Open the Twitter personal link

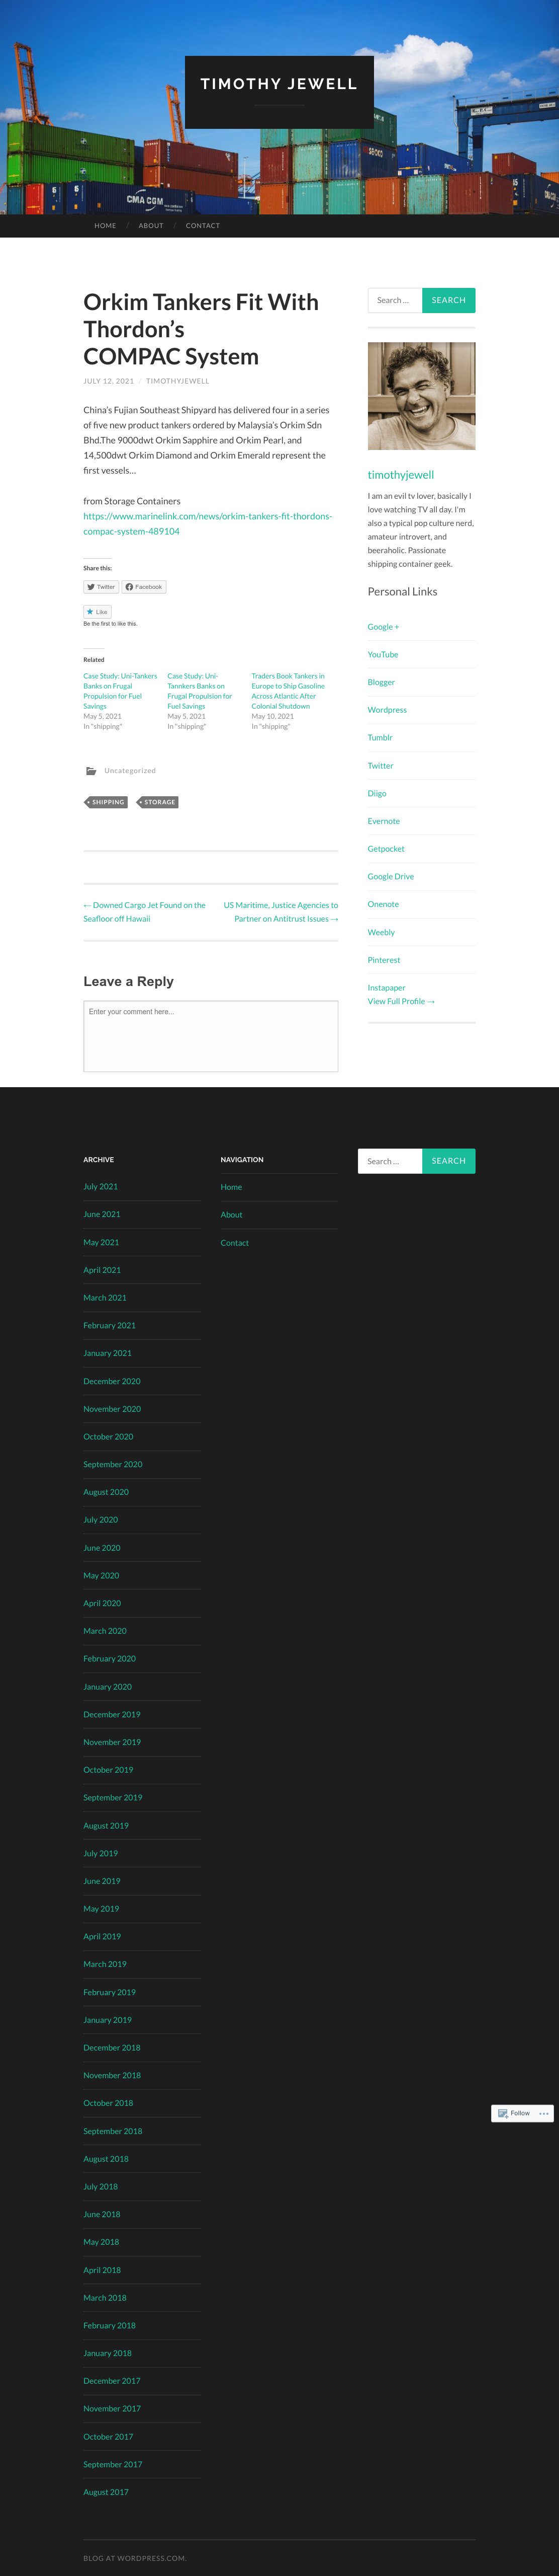pyautogui.click(x=381, y=766)
